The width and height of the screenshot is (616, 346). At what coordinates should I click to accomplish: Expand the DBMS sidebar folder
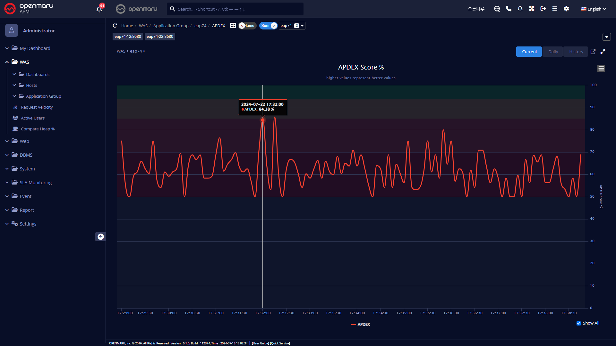(26, 155)
